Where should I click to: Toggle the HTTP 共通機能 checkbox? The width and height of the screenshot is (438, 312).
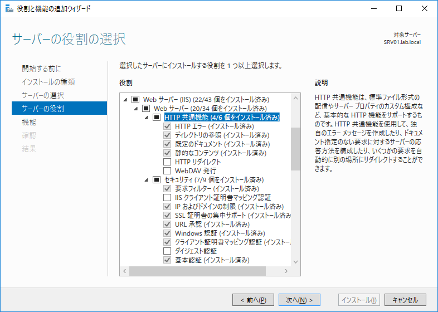pos(157,118)
